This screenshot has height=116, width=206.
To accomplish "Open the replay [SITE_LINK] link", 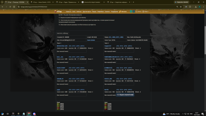I will coord(120,37).
